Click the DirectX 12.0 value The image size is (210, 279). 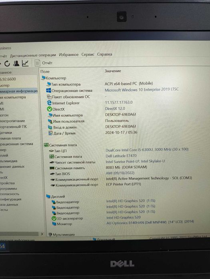(115, 109)
